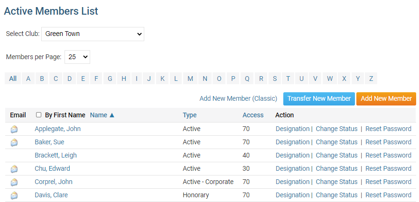The image size is (419, 202).
Task: Click the email icon for Corprel, John
Action: (x=14, y=182)
